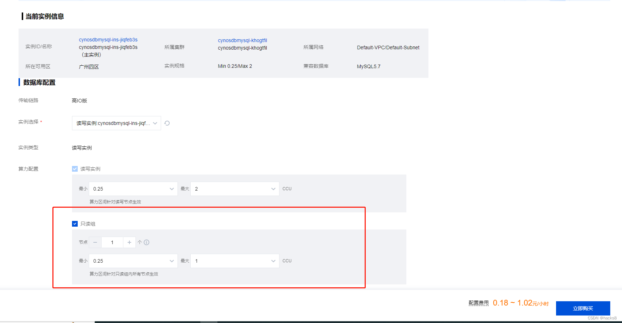Click the 数据库配置 section heading
This screenshot has width=622, height=323.
pos(39,82)
